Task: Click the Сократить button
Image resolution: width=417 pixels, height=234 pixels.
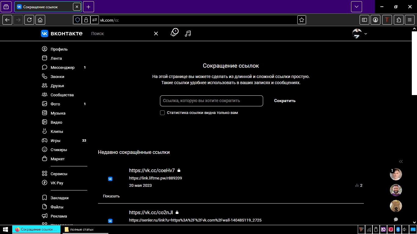Action: (285, 101)
